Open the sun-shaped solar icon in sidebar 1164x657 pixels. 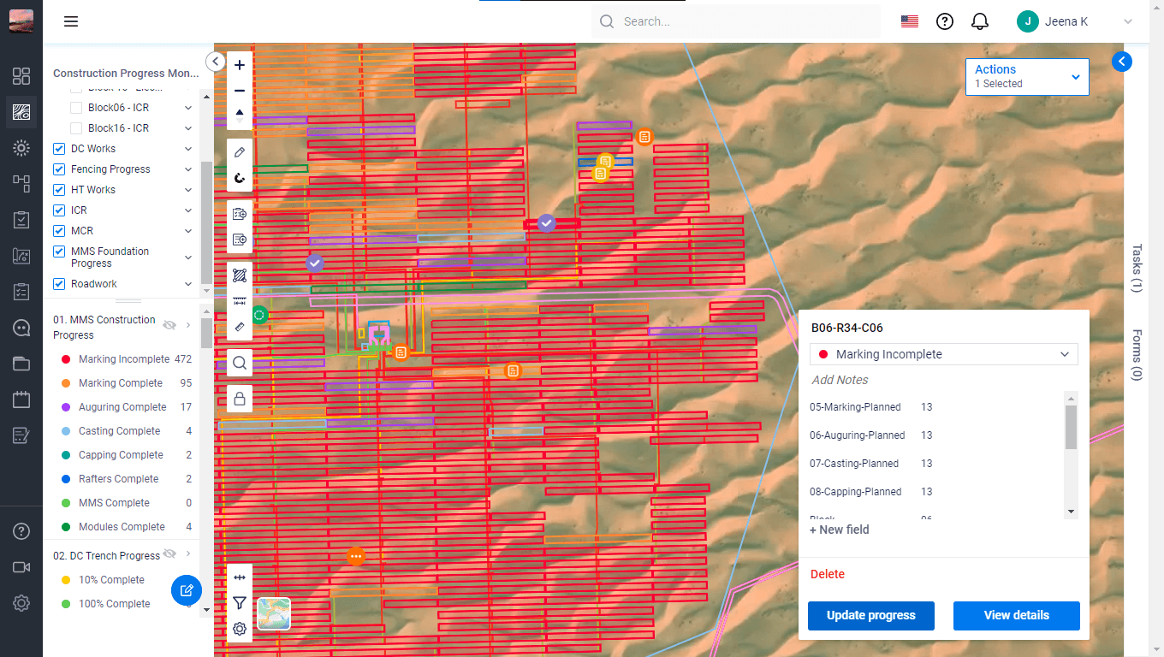click(x=21, y=148)
